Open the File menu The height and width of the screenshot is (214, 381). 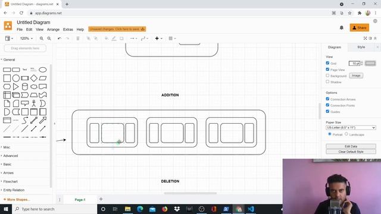pyautogui.click(x=20, y=29)
